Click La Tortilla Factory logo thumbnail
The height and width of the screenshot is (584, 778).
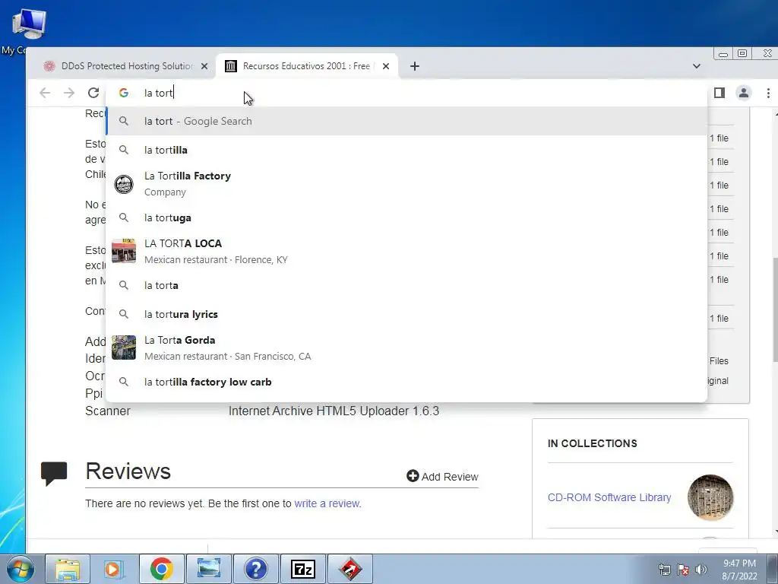coord(124,184)
